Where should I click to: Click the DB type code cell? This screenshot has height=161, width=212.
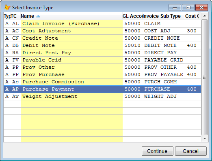(x=15, y=46)
